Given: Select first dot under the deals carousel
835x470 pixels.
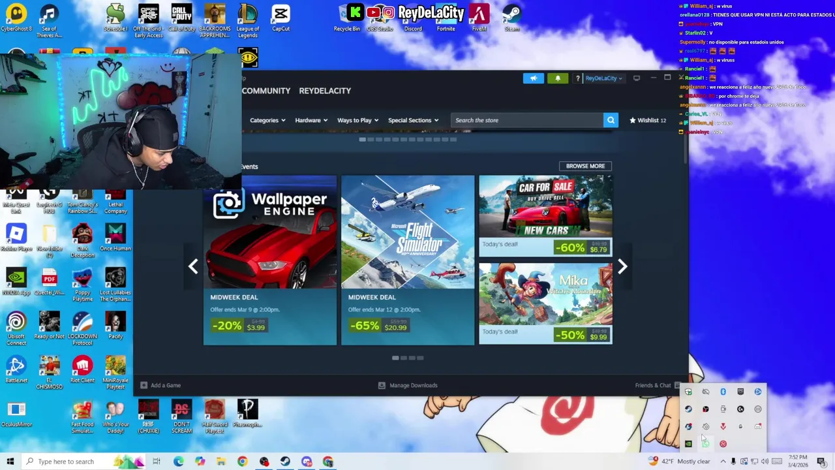Looking at the screenshot, I should [x=395, y=358].
